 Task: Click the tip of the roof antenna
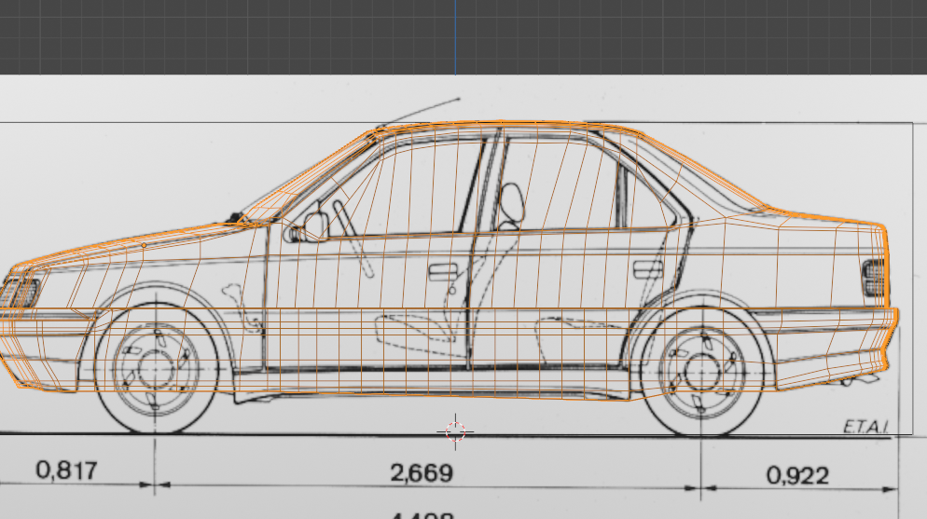pyautogui.click(x=459, y=99)
